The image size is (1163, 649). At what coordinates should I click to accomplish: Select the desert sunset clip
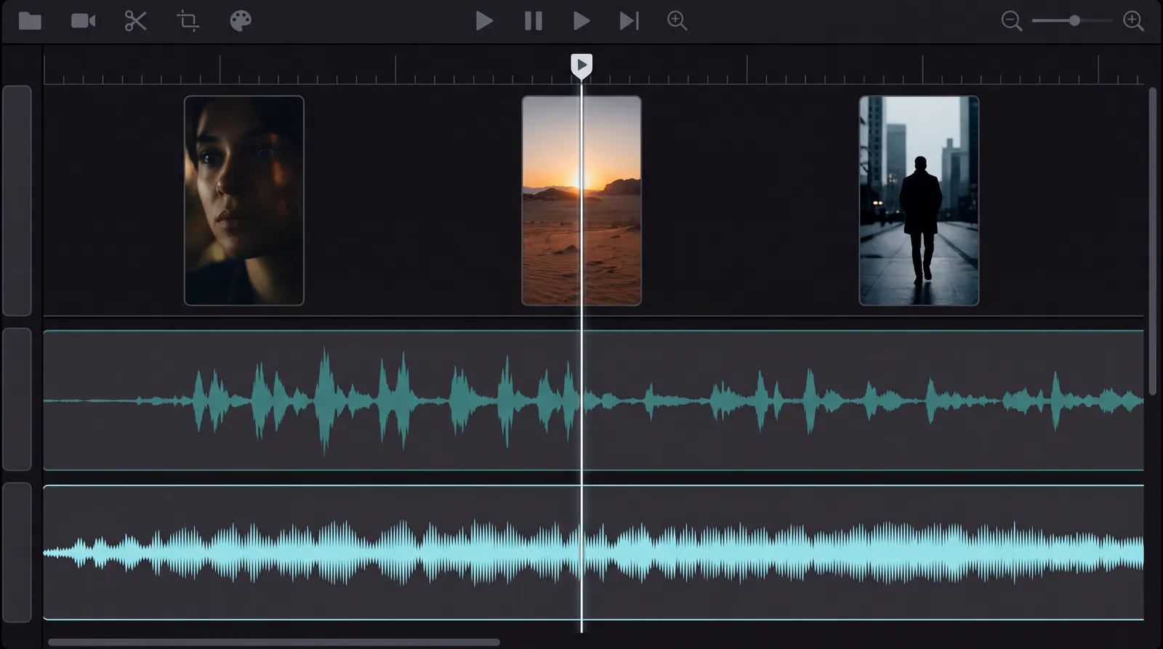[x=581, y=201]
